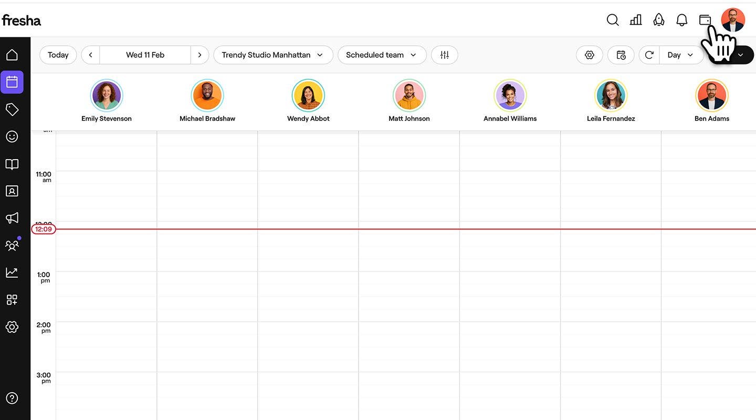Open the Sales tag icon in sidebar
756x420 pixels.
12,109
